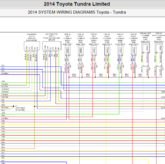This screenshot has height=164, width=165.
Task: Click the THA pin in the Mass Air Flow Meter
Action: click(x=27, y=48)
